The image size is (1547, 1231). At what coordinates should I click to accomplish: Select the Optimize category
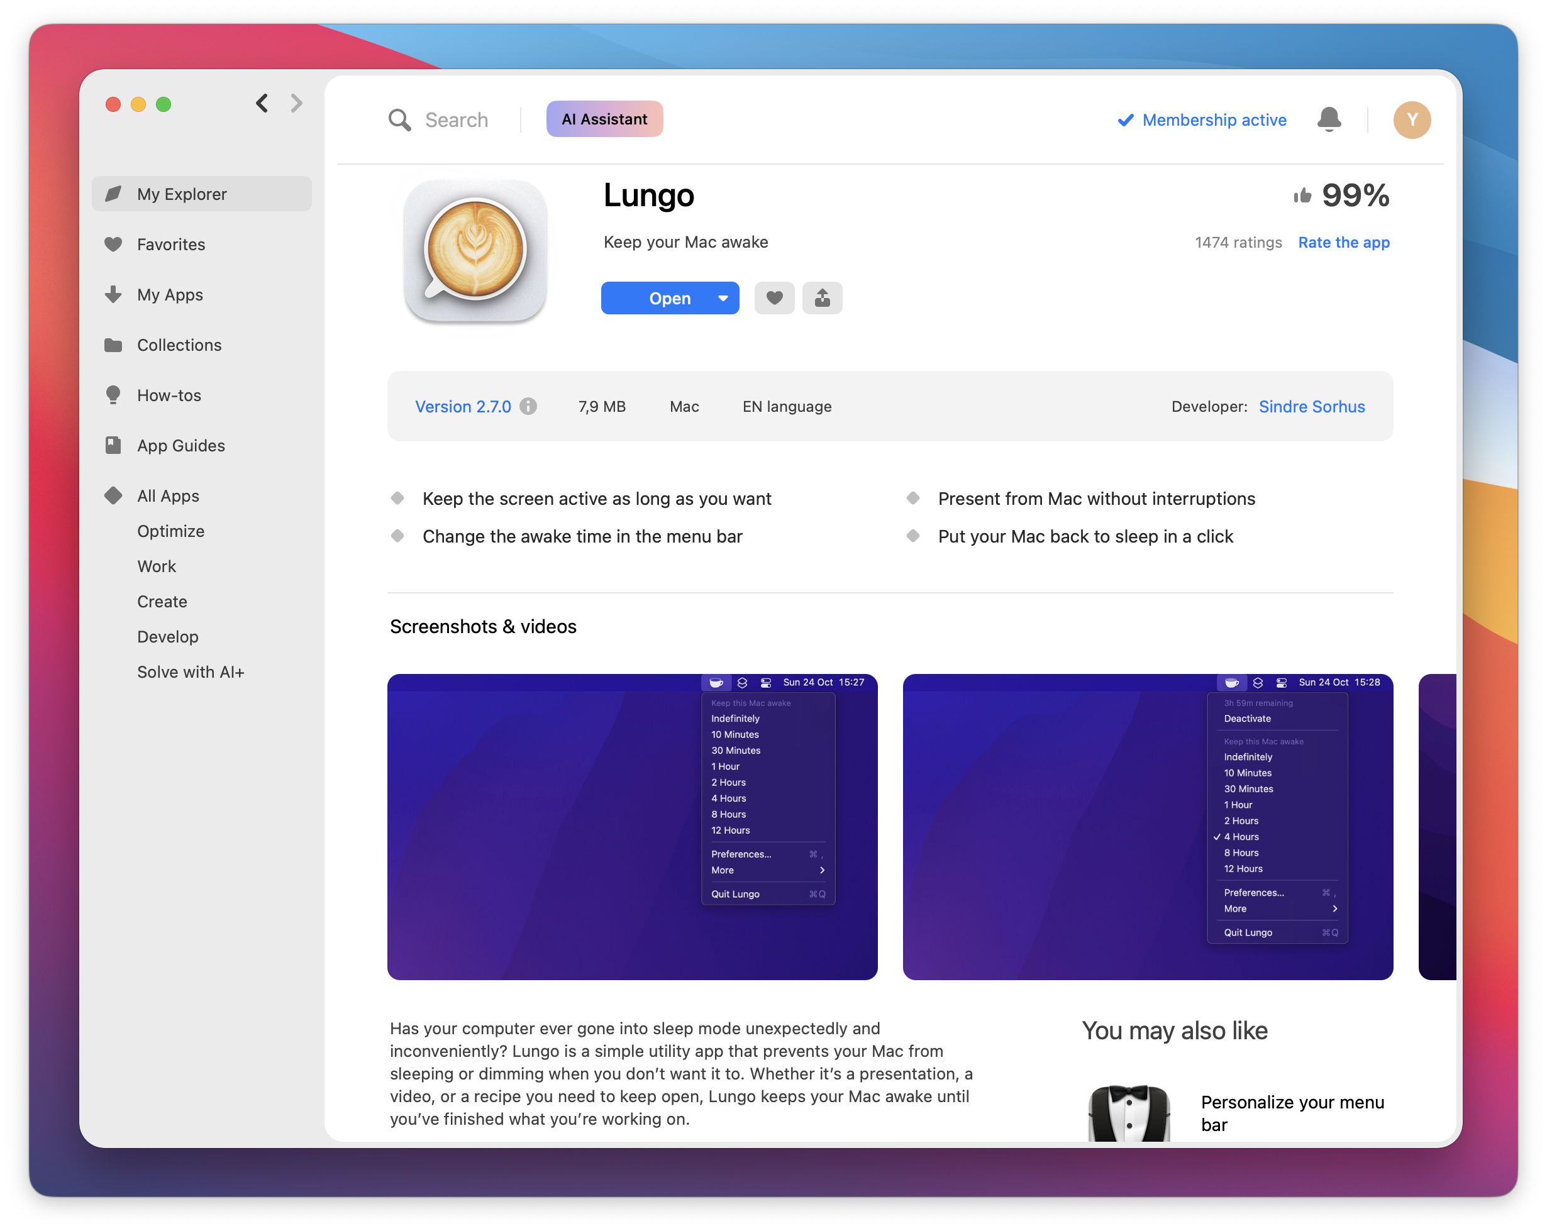(171, 531)
